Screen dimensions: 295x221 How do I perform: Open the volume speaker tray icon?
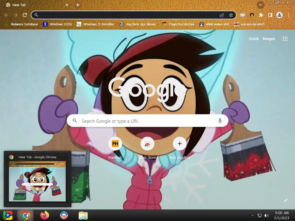266,216
